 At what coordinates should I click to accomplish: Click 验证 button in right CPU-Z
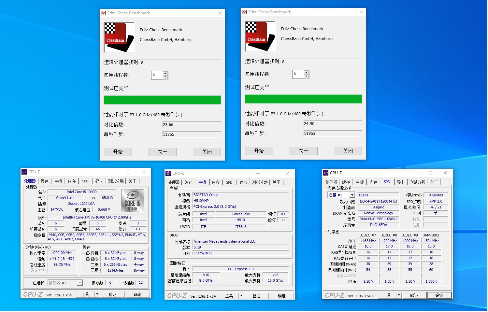coord(414,295)
